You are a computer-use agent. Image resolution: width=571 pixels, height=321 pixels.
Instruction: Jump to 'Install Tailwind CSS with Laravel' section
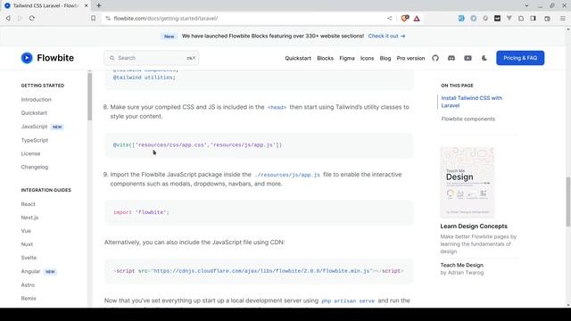point(472,102)
